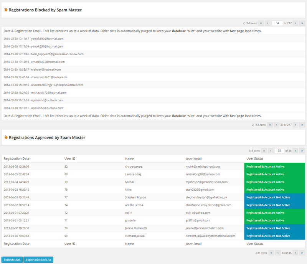Go to previous page in blocked list bottom pagination

point(276,125)
